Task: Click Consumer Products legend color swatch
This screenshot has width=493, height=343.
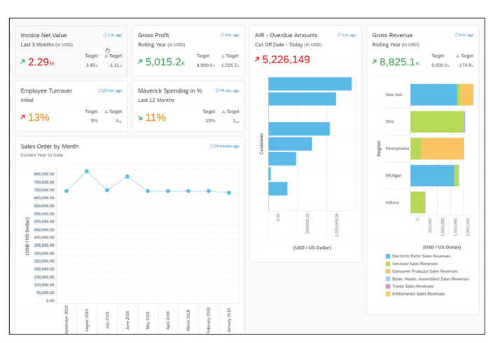Action: [387, 271]
